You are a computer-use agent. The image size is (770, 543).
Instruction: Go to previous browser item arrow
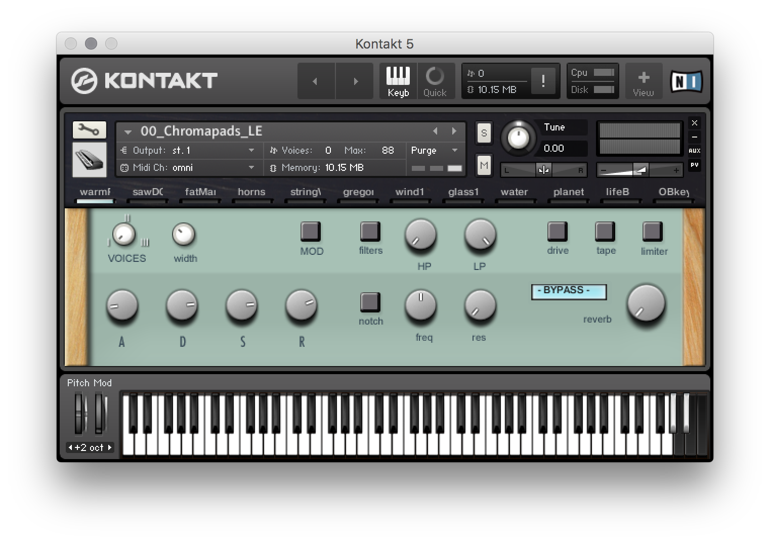click(316, 81)
